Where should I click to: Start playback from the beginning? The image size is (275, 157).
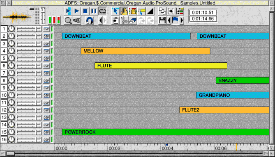pos(68,11)
